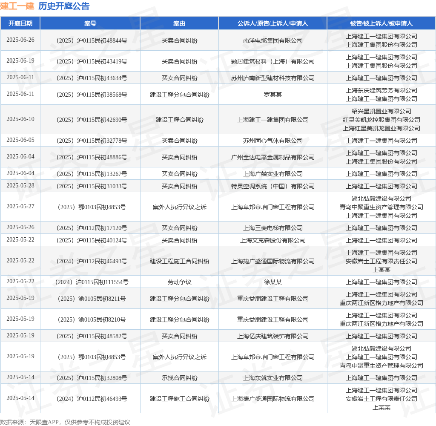436x426 pixels.
Task: Click the 被告/被上诉人/被申请人 column header
Action: click(381, 23)
